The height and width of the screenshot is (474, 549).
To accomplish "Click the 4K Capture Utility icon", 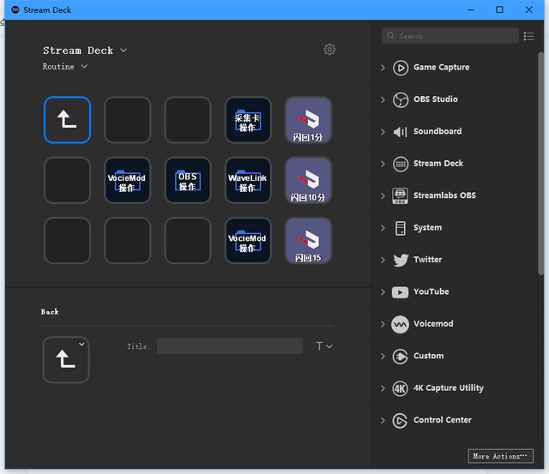I will click(x=401, y=388).
